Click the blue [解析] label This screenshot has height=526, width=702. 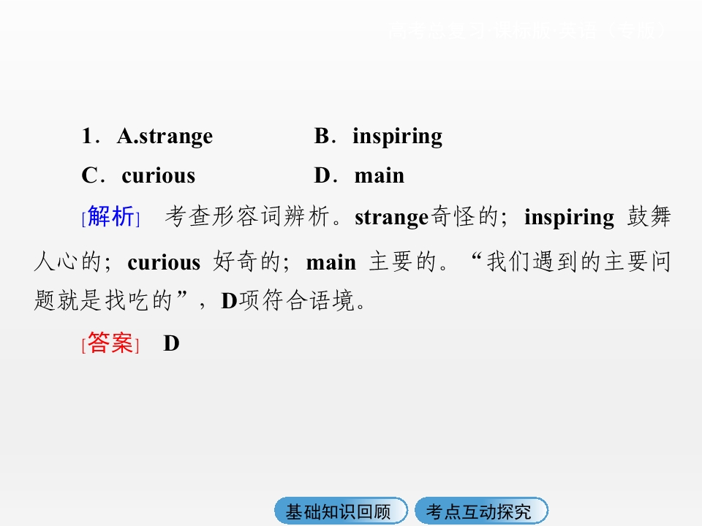111,217
